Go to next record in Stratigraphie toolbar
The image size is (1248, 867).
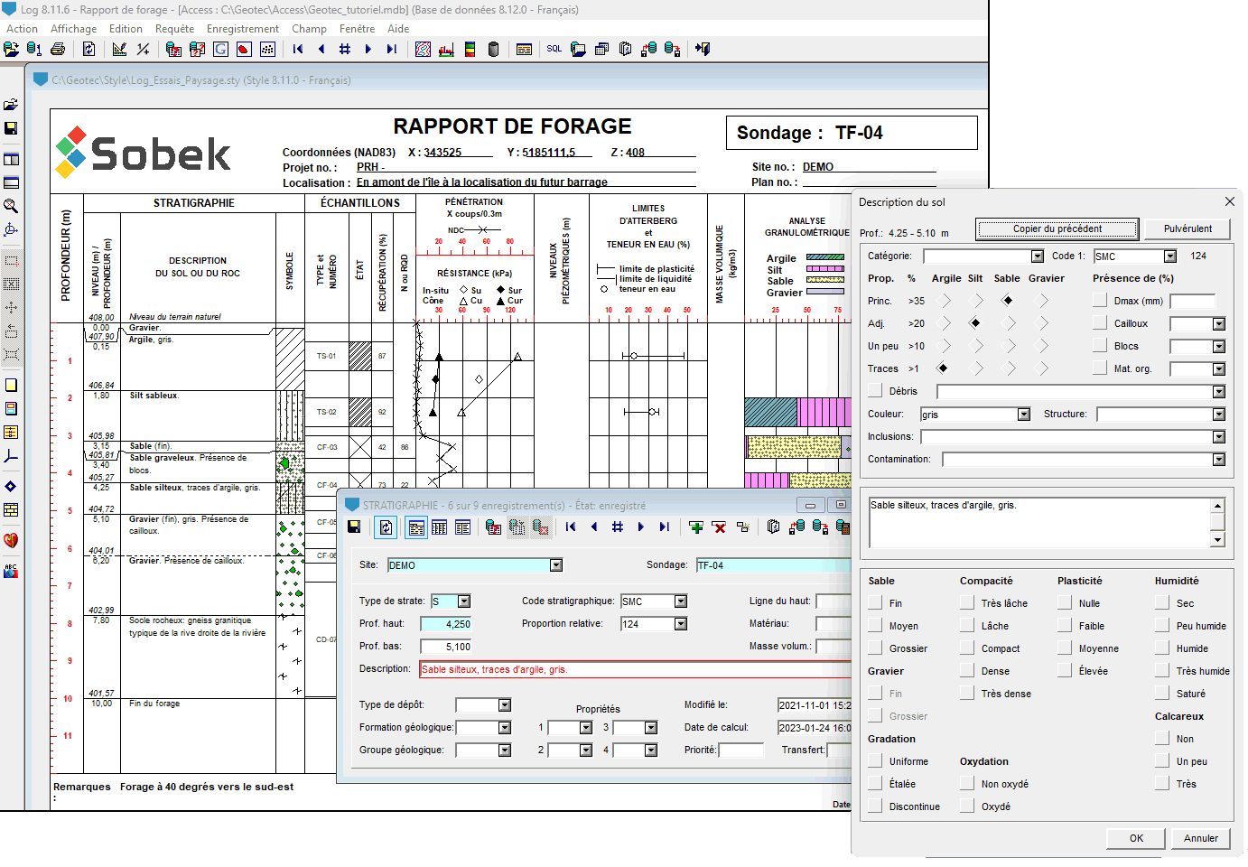tap(641, 527)
